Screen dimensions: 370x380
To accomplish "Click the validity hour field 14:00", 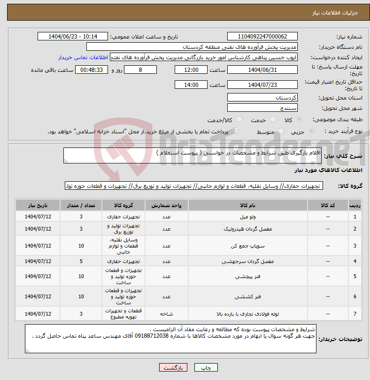I will [x=191, y=85].
